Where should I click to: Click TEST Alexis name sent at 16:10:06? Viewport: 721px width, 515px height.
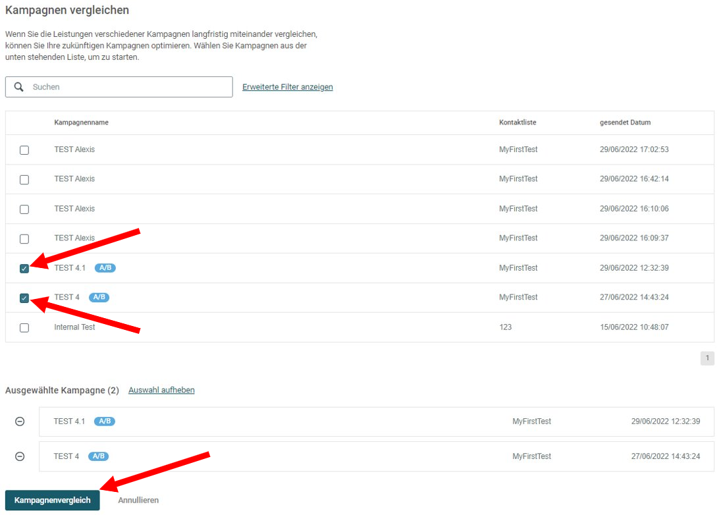coord(74,208)
